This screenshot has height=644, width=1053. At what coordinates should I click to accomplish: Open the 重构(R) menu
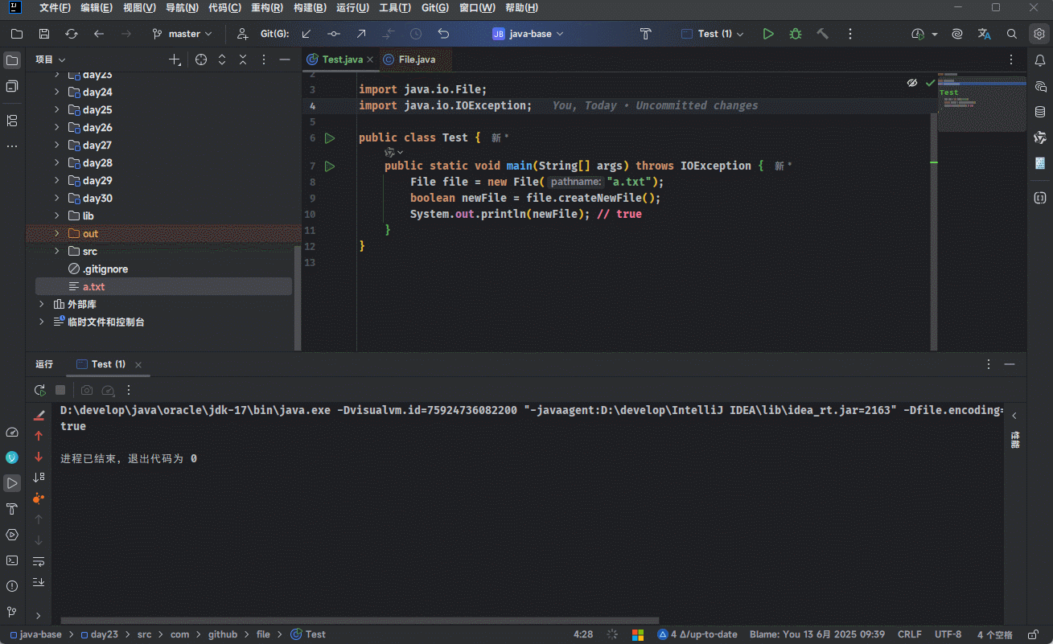pos(266,8)
